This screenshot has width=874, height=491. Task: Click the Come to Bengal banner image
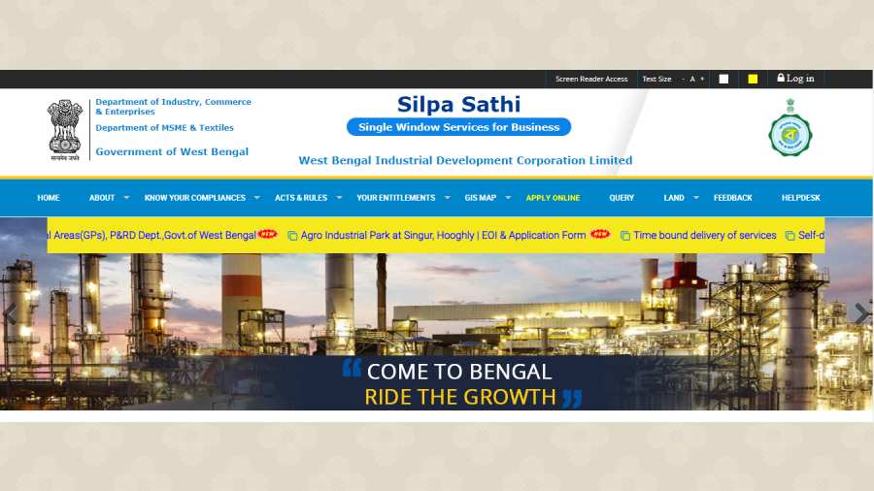(437, 331)
